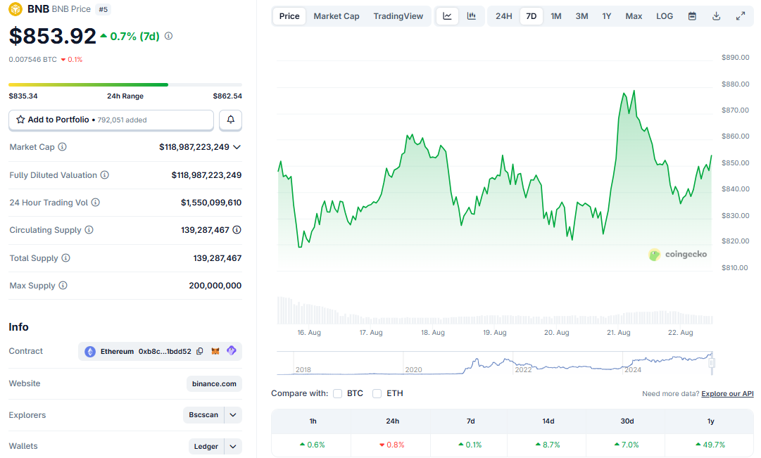Copy the Ethereum contract address
Screen dimensions: 761x458
[x=200, y=351]
